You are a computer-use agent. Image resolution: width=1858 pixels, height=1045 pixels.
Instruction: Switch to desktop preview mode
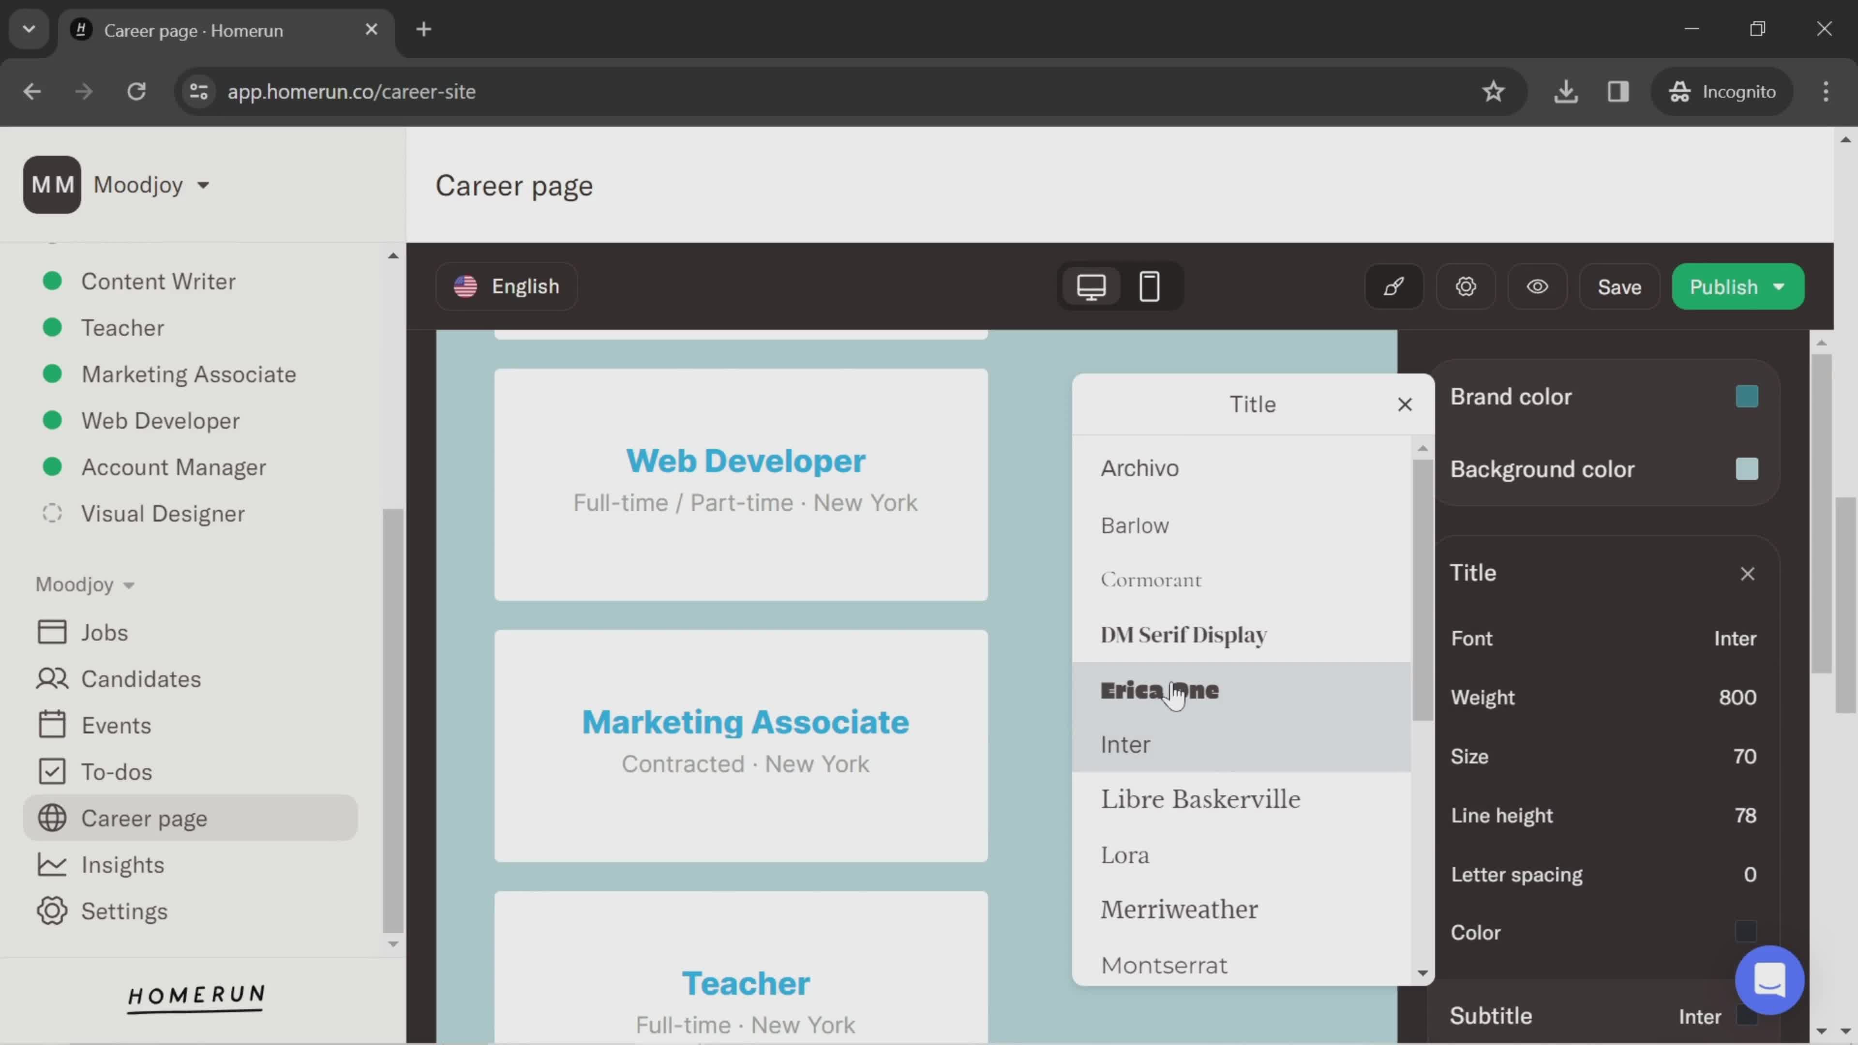[1091, 286]
